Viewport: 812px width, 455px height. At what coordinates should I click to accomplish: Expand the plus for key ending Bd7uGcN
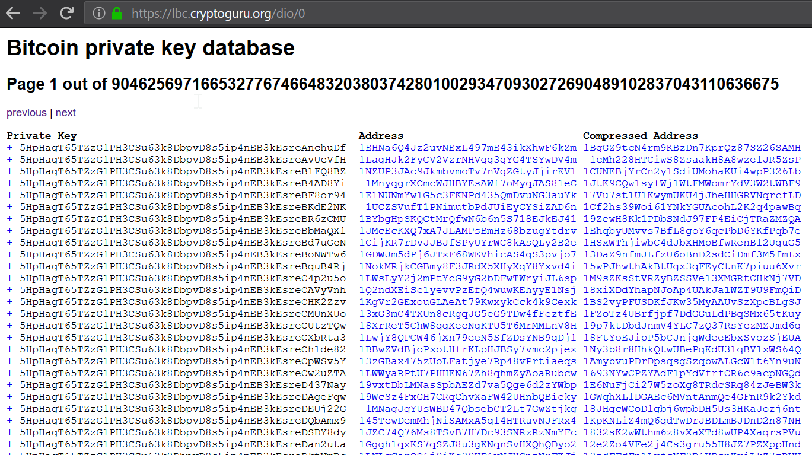pyautogui.click(x=9, y=243)
